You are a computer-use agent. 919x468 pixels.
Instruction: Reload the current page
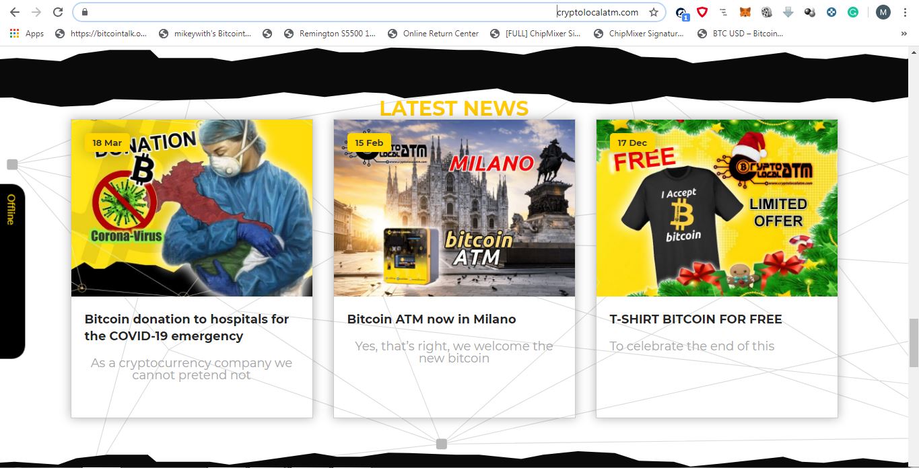(x=58, y=12)
